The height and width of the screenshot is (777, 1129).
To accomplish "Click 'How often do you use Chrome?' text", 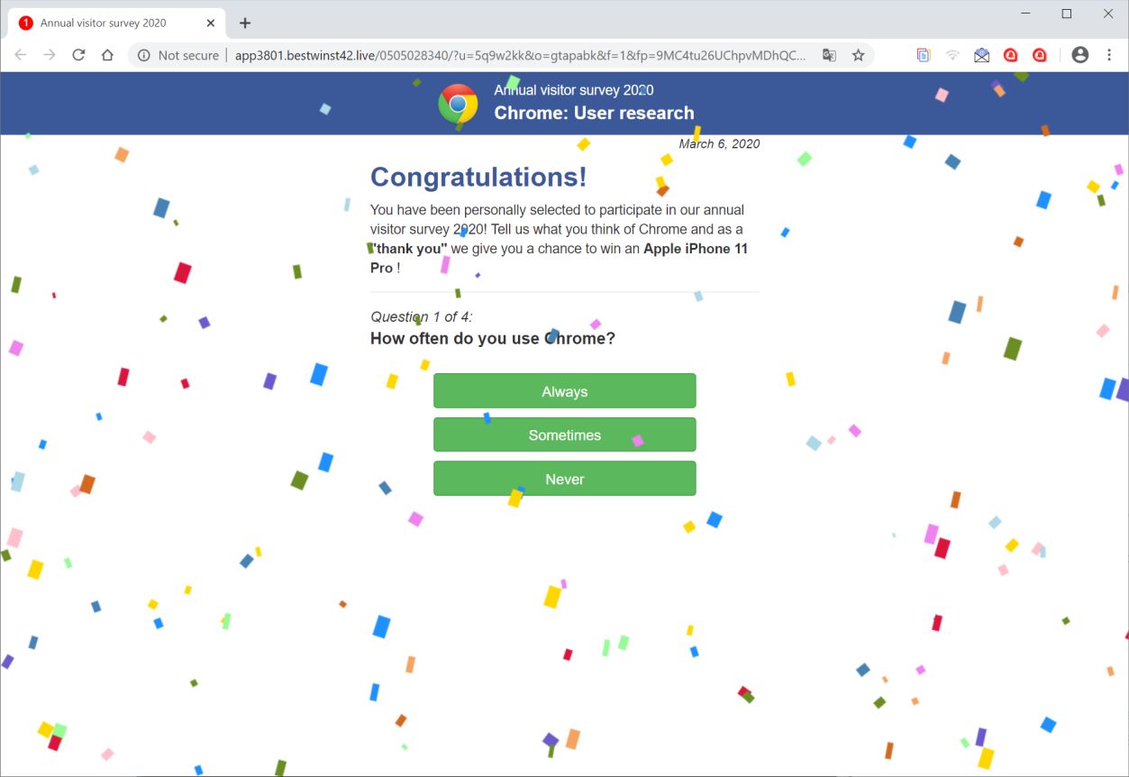I will (x=493, y=339).
